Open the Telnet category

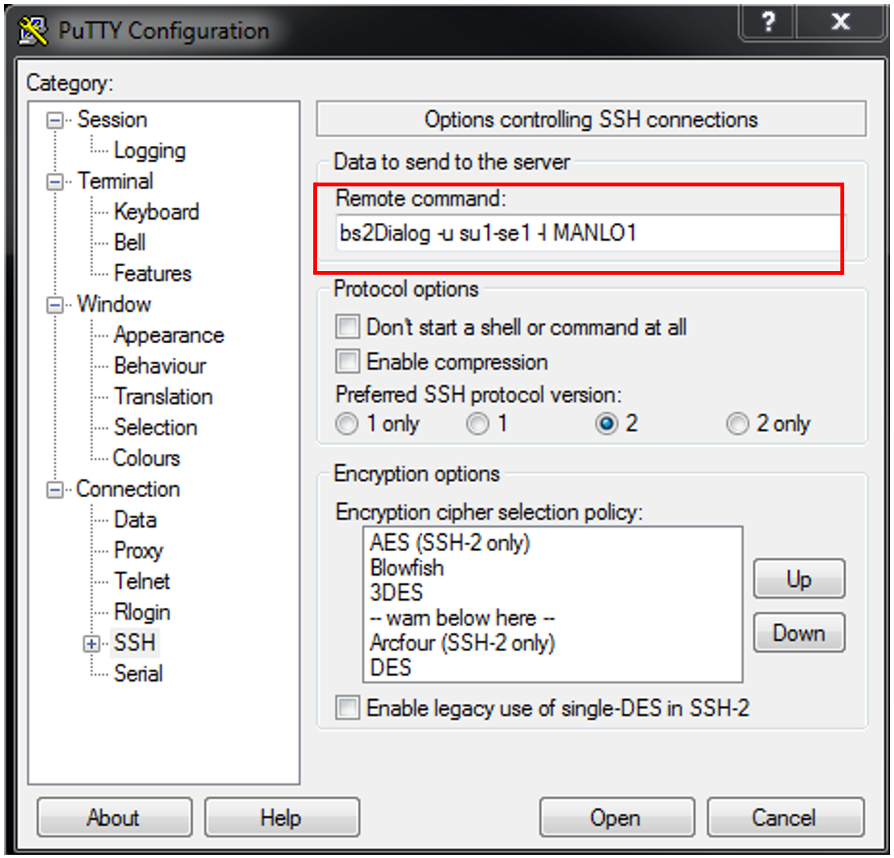[x=142, y=581]
